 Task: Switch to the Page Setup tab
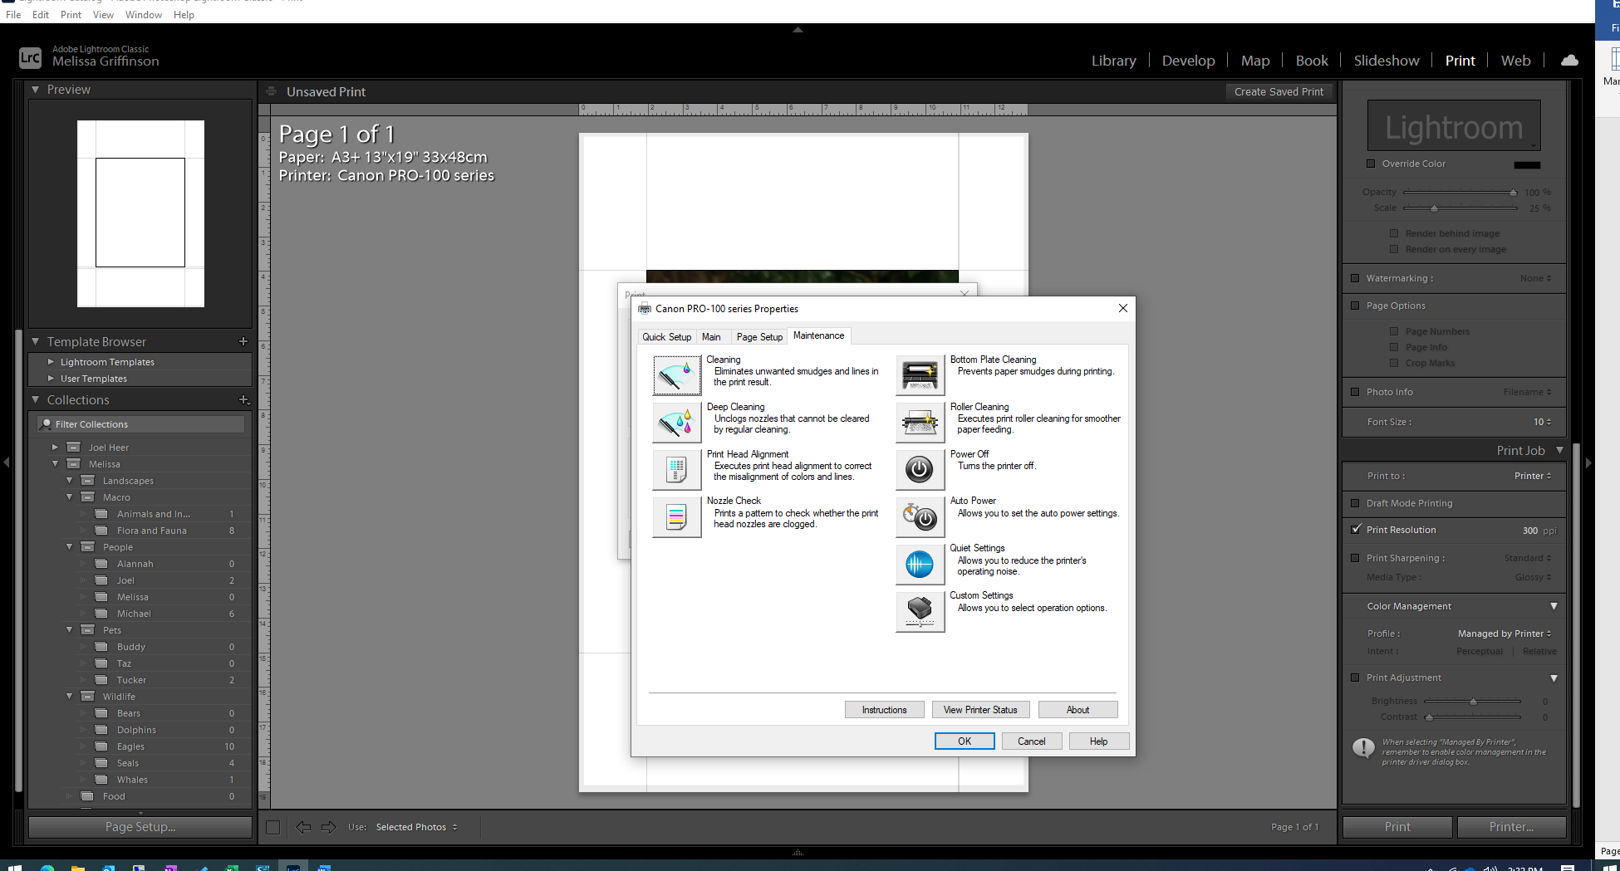click(759, 336)
